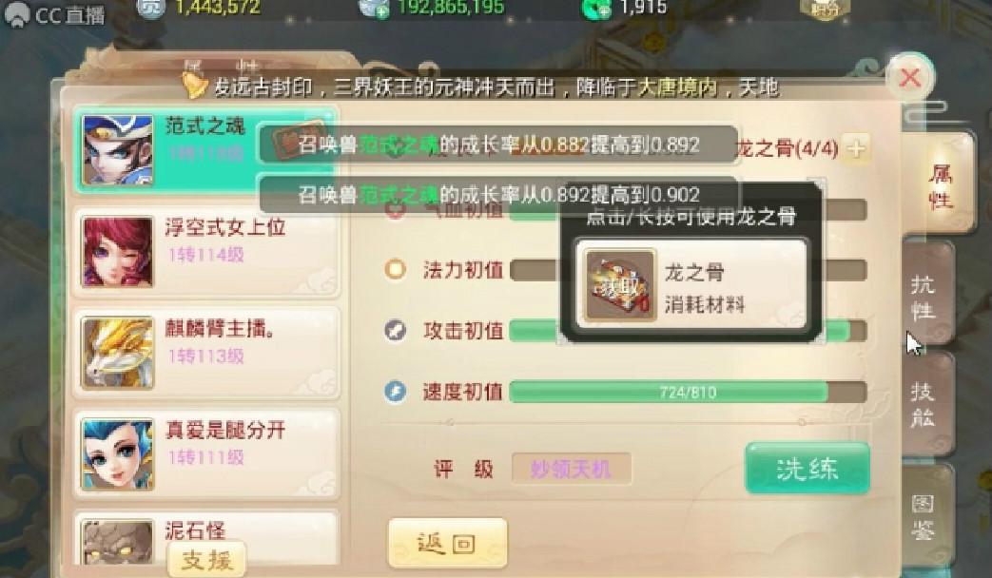Choose the 麒麟臂主播 dragon portrait

118,353
